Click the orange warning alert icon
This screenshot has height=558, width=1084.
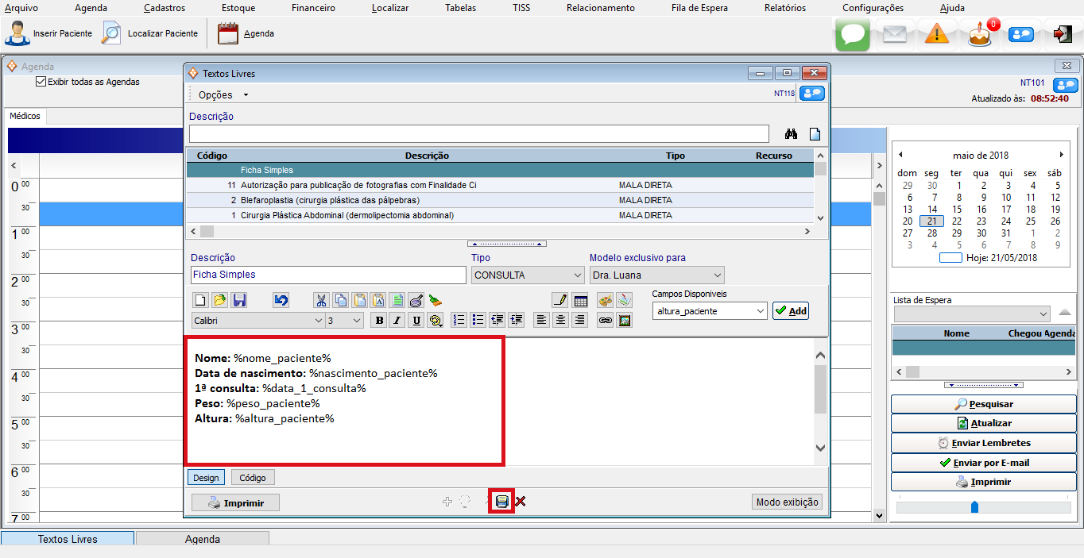937,34
